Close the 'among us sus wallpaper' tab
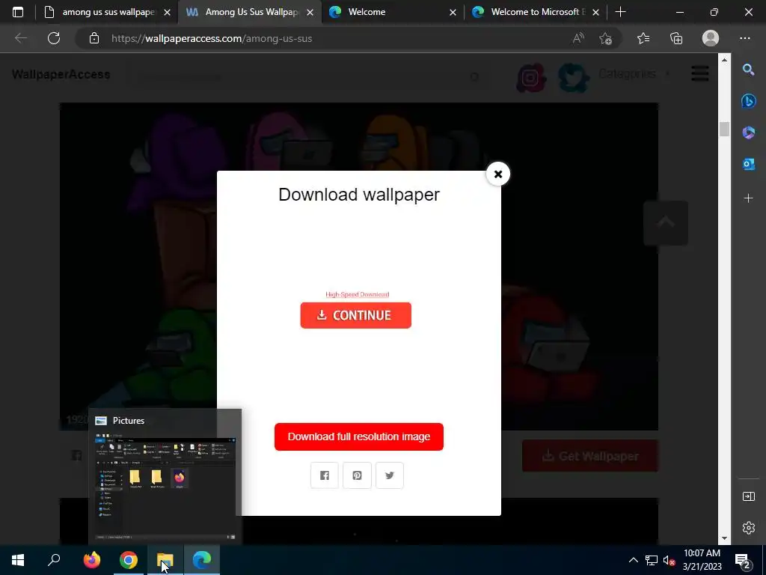The height and width of the screenshot is (575, 766). coord(167,12)
